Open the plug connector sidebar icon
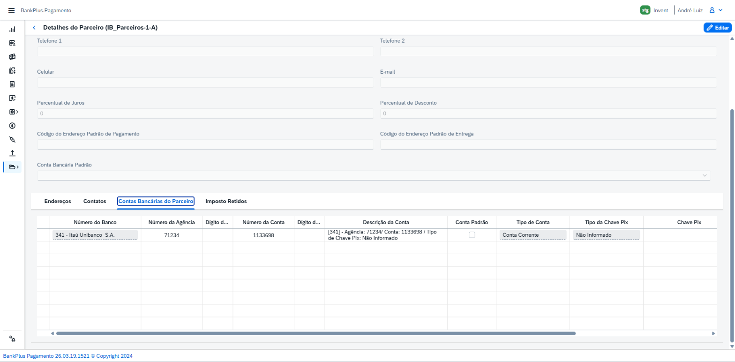735x362 pixels. click(x=12, y=139)
